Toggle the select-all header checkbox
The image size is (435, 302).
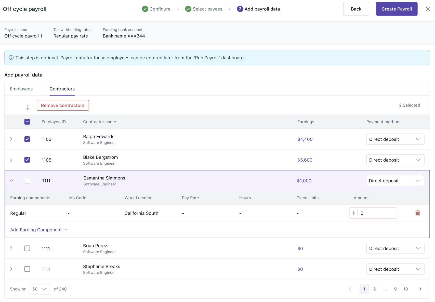27,122
